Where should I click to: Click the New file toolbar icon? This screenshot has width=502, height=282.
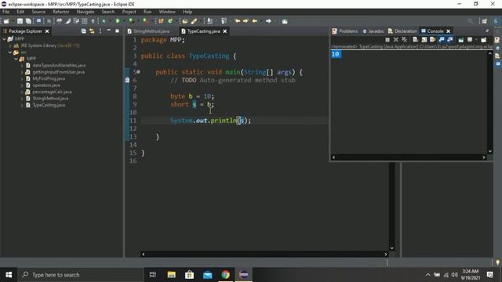tap(6, 21)
